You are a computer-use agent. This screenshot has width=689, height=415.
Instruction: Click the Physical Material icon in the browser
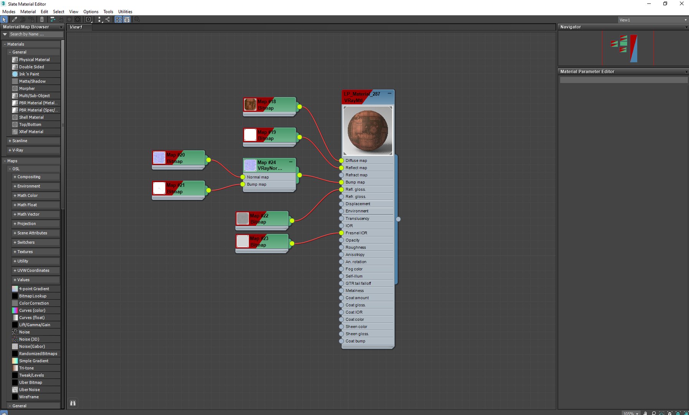pyautogui.click(x=15, y=60)
